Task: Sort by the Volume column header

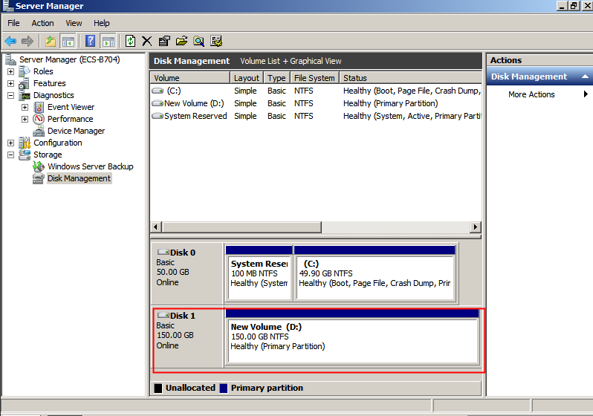Action: click(x=190, y=78)
